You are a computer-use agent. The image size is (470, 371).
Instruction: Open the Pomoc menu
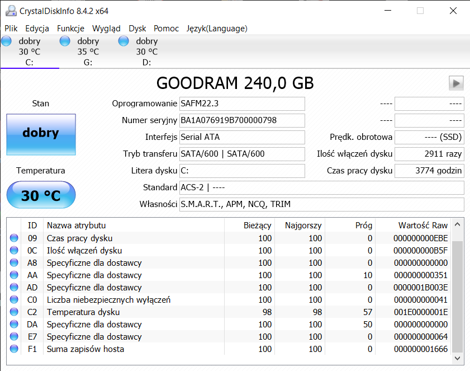point(167,29)
